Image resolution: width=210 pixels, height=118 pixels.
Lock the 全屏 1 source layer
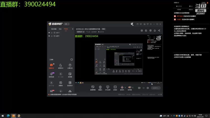52,36
